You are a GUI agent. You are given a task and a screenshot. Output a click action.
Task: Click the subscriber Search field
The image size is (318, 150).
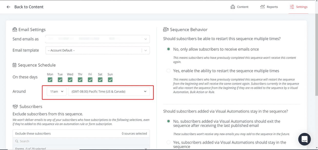[x=81, y=141]
